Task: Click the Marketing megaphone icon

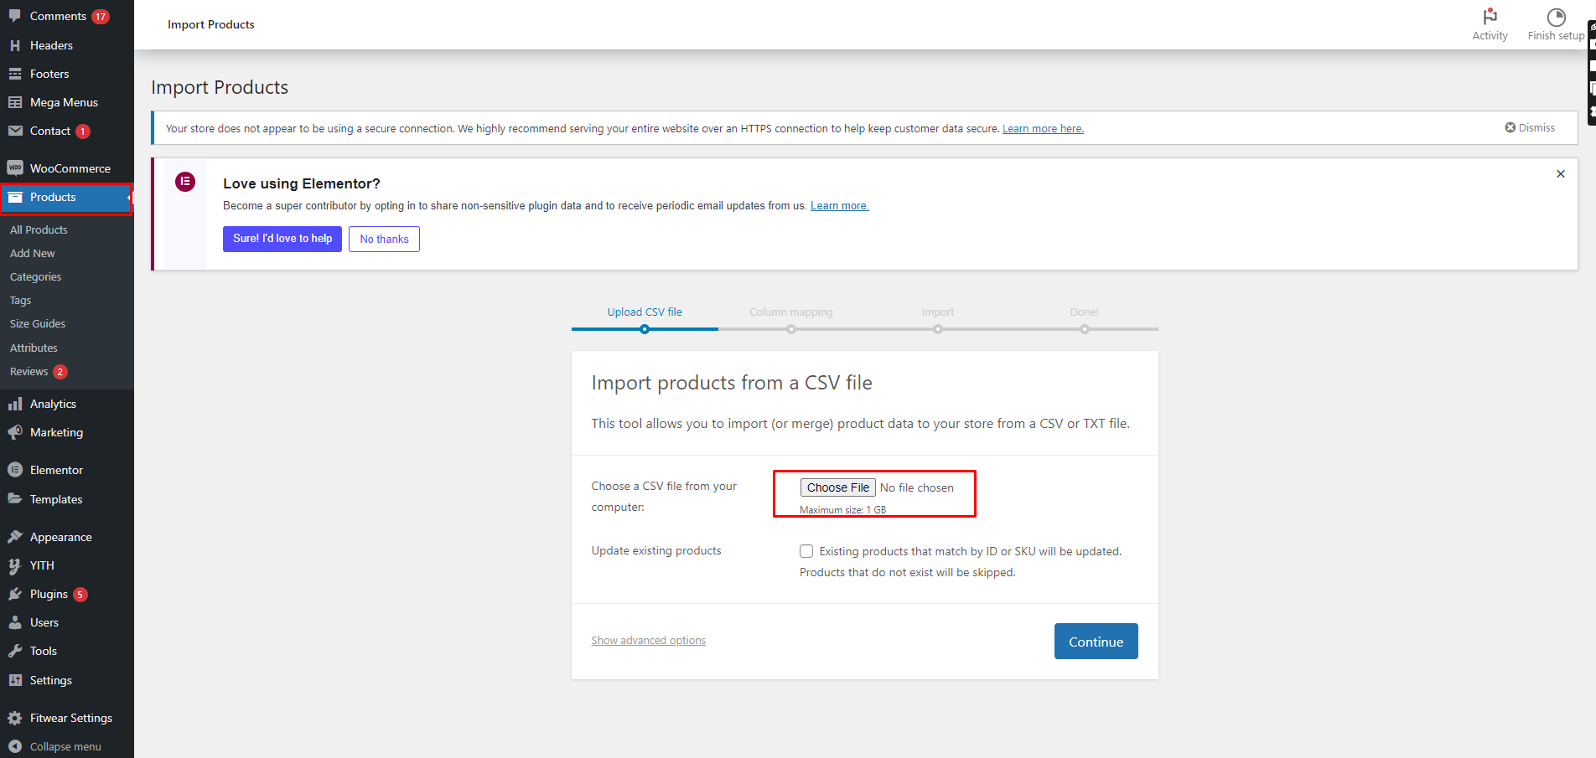Action: pyautogui.click(x=15, y=432)
